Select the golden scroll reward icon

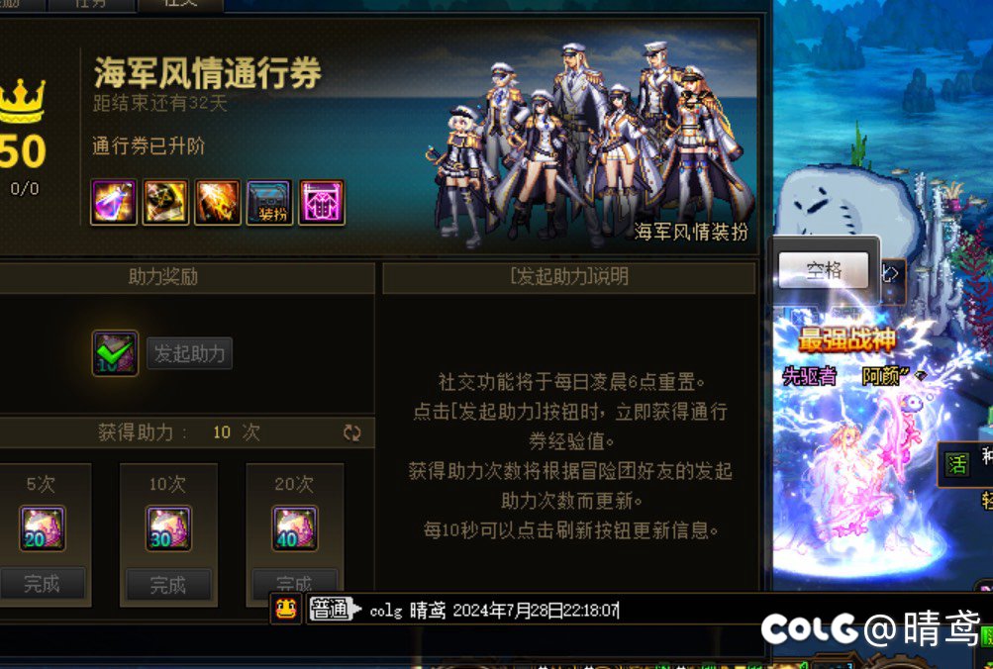tap(166, 202)
